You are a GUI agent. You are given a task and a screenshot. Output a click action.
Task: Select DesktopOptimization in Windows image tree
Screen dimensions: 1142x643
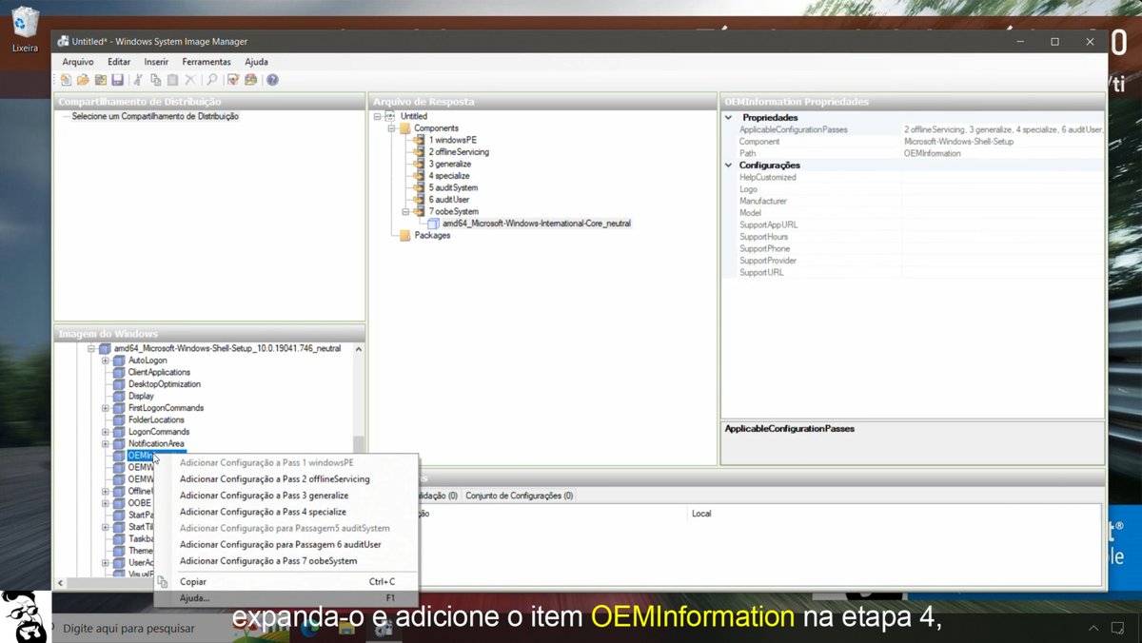coord(165,384)
